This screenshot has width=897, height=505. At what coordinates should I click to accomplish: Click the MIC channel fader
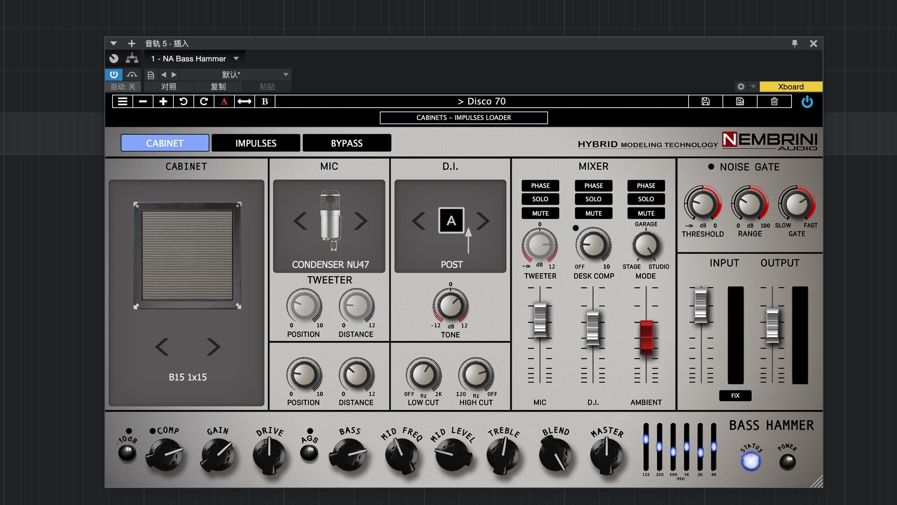tap(540, 320)
